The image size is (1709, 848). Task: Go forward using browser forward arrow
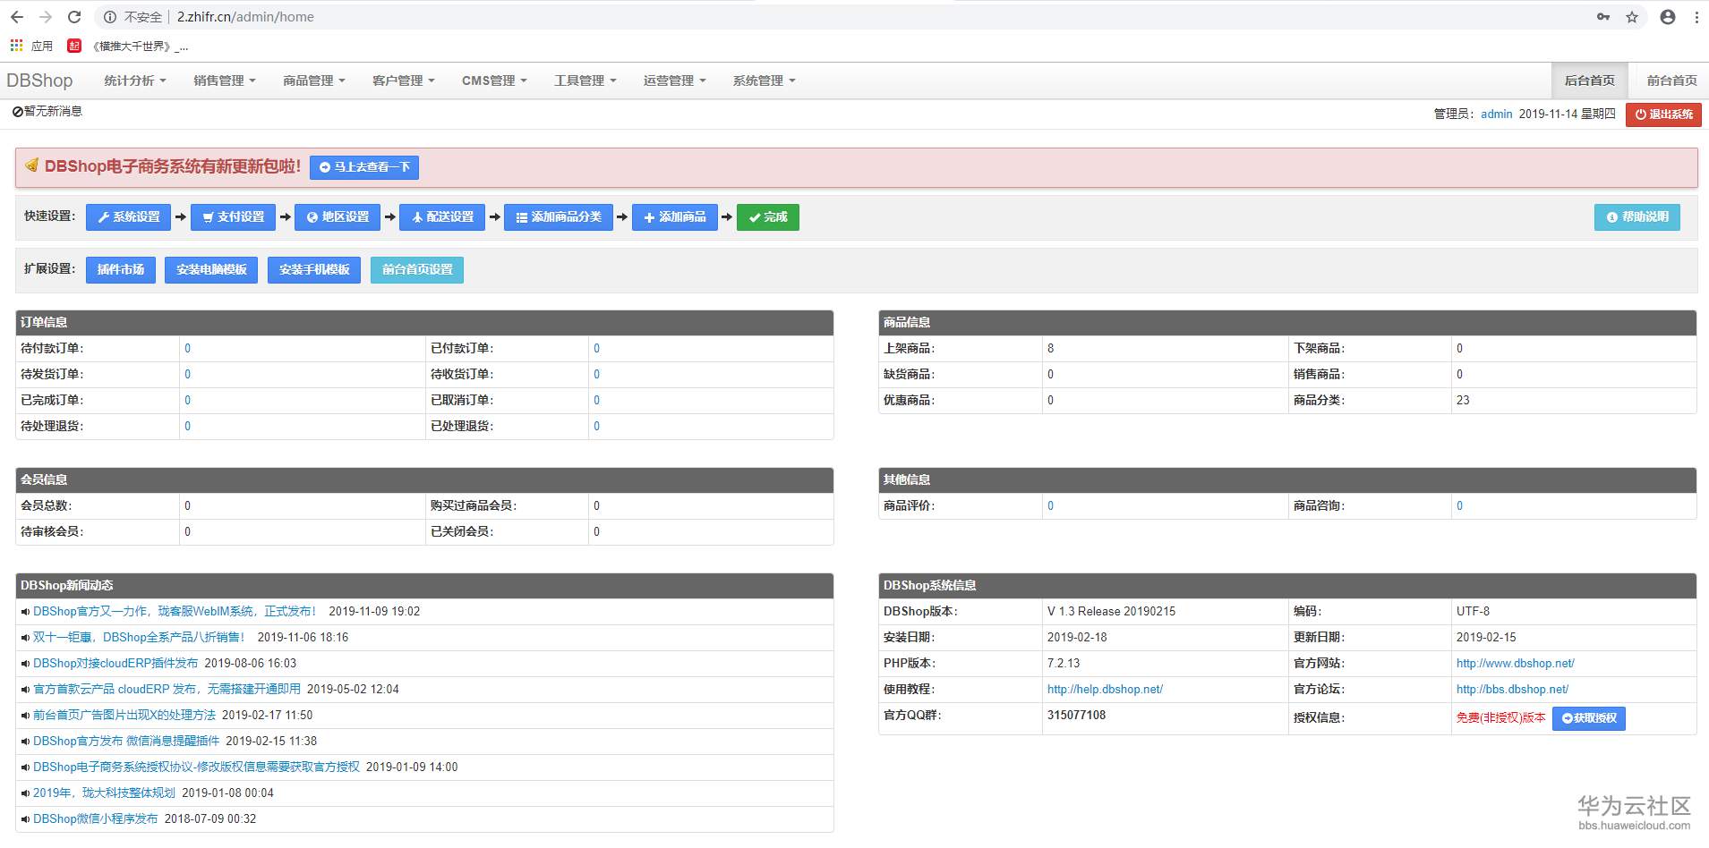click(46, 17)
